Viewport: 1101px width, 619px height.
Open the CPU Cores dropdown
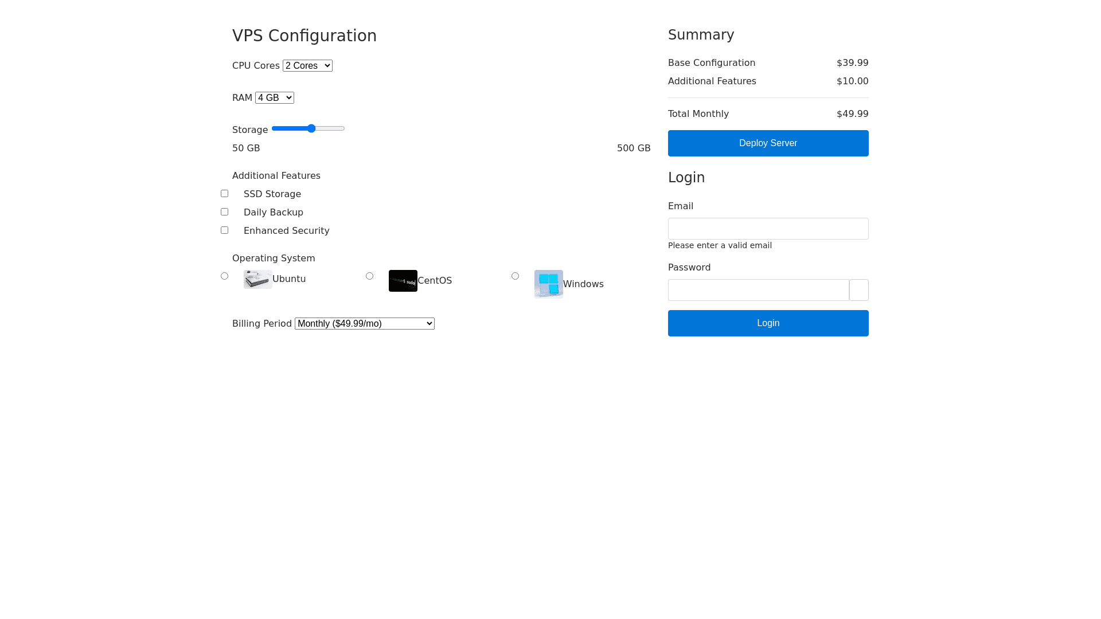307,66
